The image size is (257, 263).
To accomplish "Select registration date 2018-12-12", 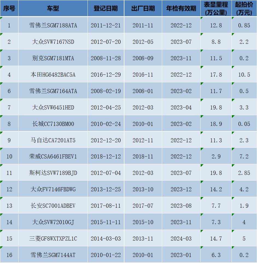I will click(106, 156).
